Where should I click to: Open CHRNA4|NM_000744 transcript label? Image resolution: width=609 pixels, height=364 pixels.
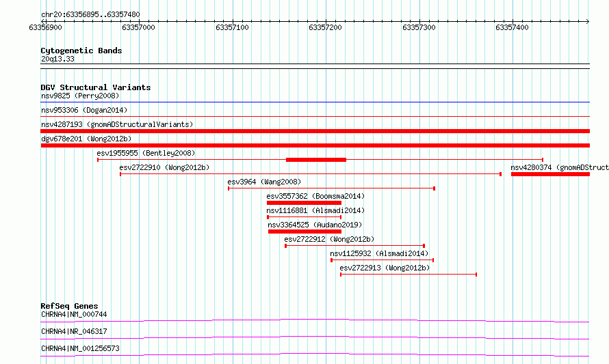(74, 314)
